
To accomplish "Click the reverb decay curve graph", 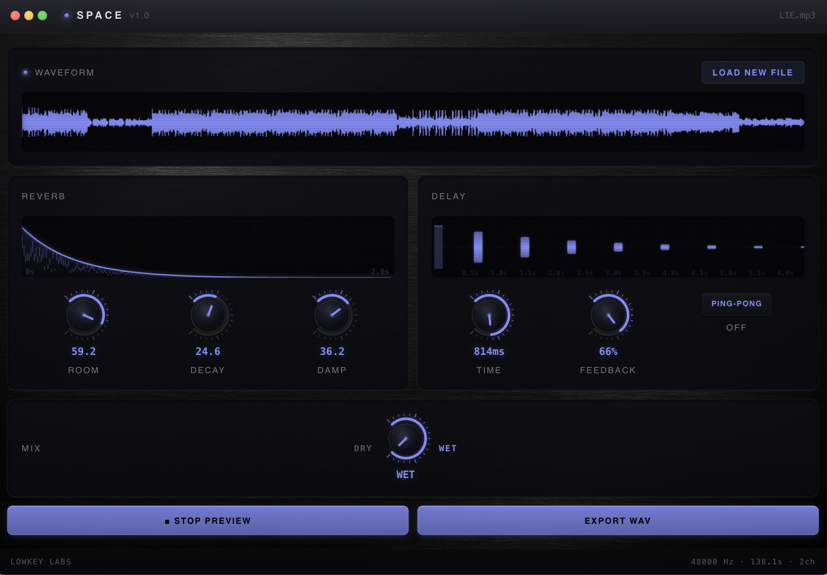I will click(208, 247).
